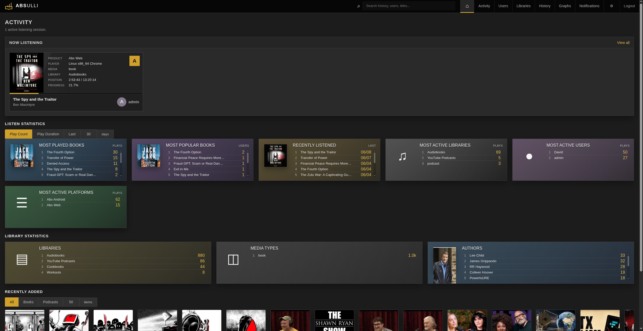Click the Libraries stack icon
643x331 pixels.
[22, 260]
